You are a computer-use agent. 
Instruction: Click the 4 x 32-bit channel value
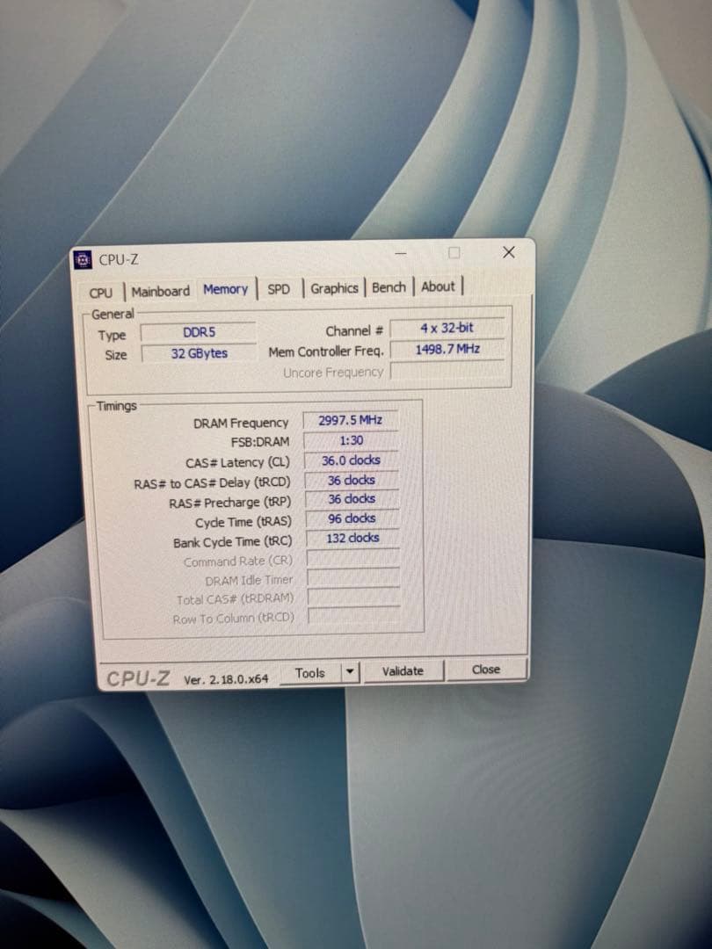447,328
